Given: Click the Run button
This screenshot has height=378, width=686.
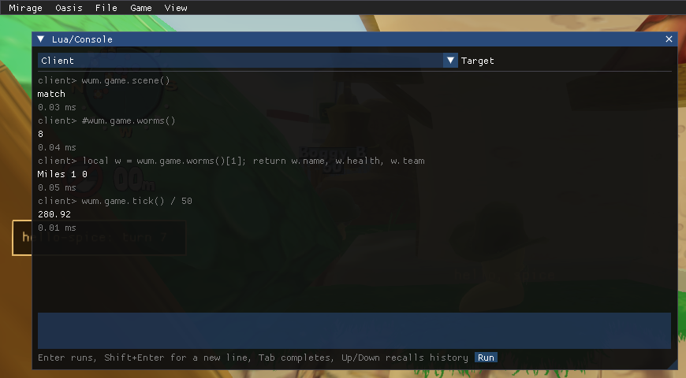Looking at the screenshot, I should (x=486, y=358).
